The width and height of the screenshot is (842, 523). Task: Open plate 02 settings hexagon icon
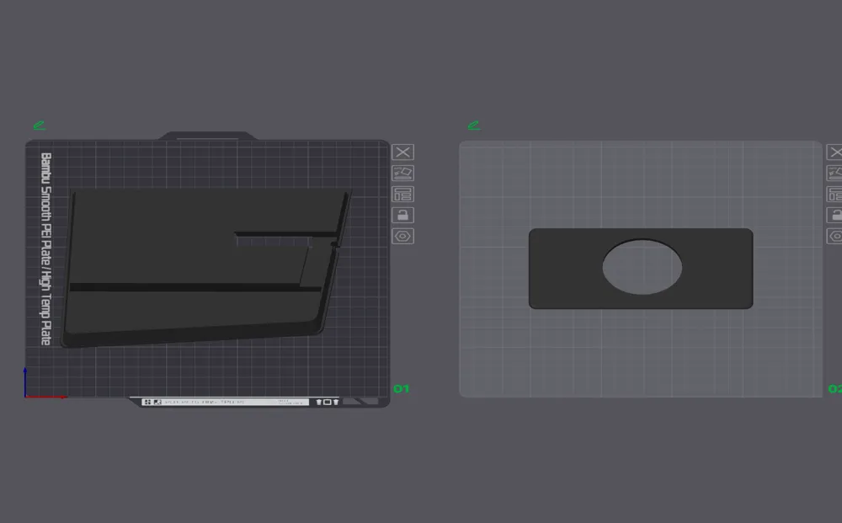834,237
